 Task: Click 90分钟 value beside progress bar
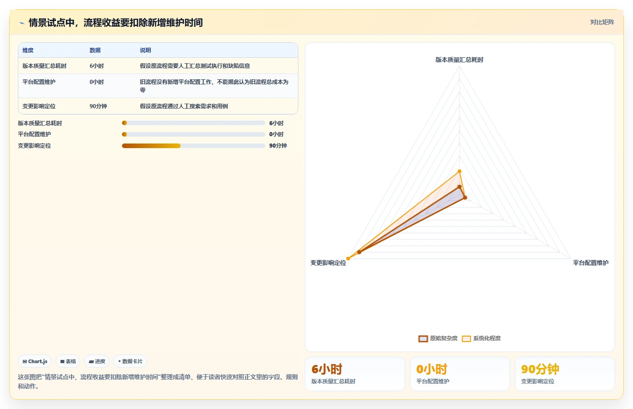pyautogui.click(x=278, y=146)
